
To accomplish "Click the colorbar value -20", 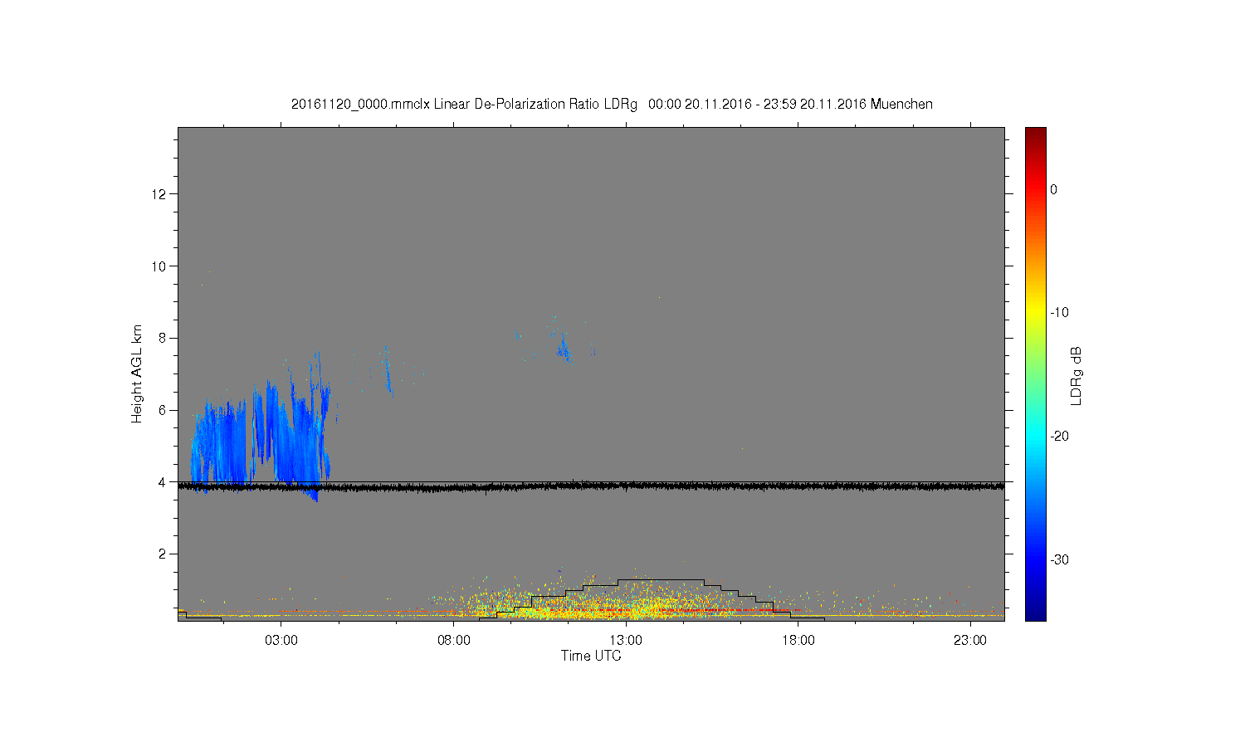I will [1059, 437].
